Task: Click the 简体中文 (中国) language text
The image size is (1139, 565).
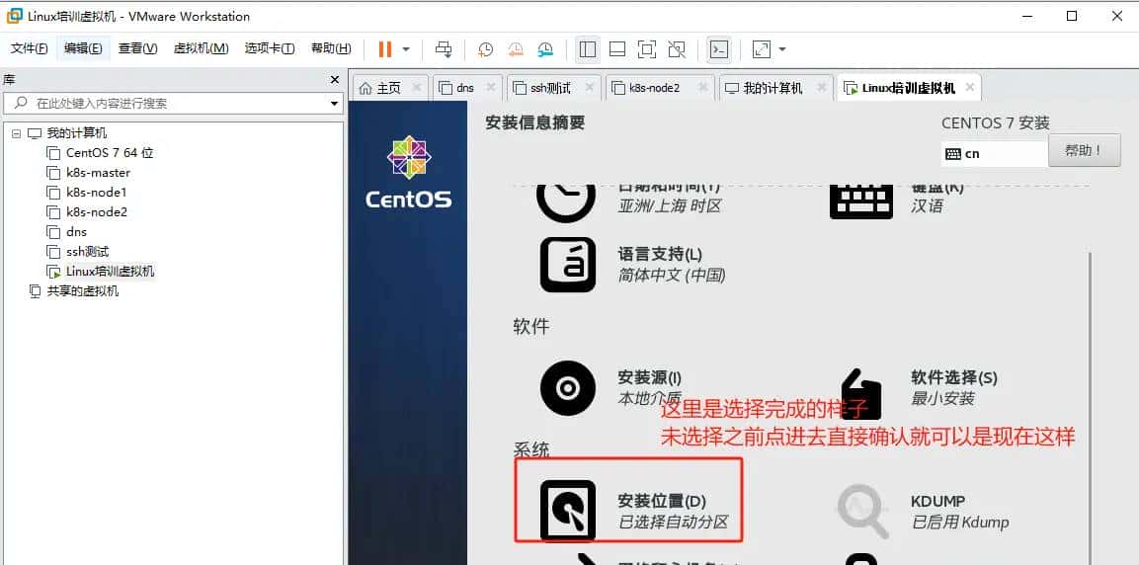Action: [671, 276]
